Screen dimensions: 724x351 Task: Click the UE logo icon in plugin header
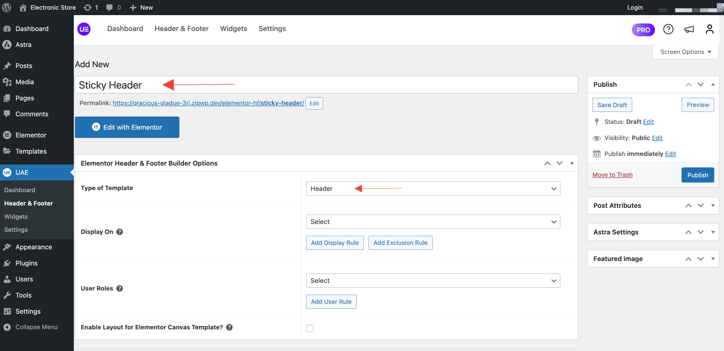click(x=84, y=29)
